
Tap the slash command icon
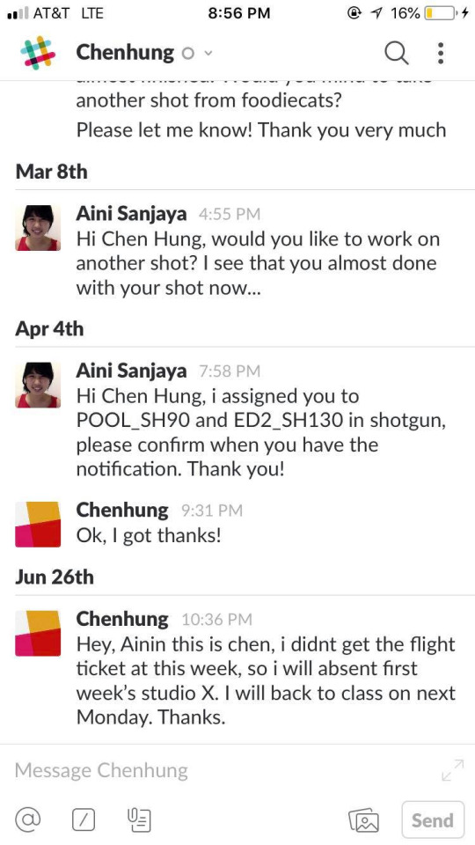(x=84, y=820)
